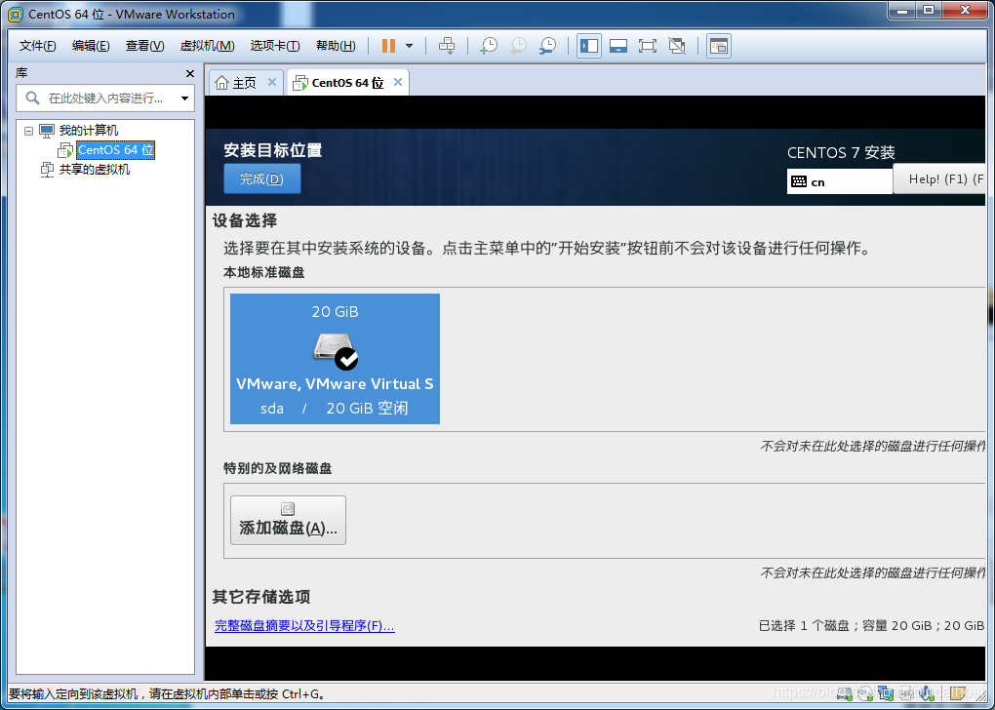Click the hard disk status bar icon
This screenshot has width=995, height=710.
(x=845, y=694)
